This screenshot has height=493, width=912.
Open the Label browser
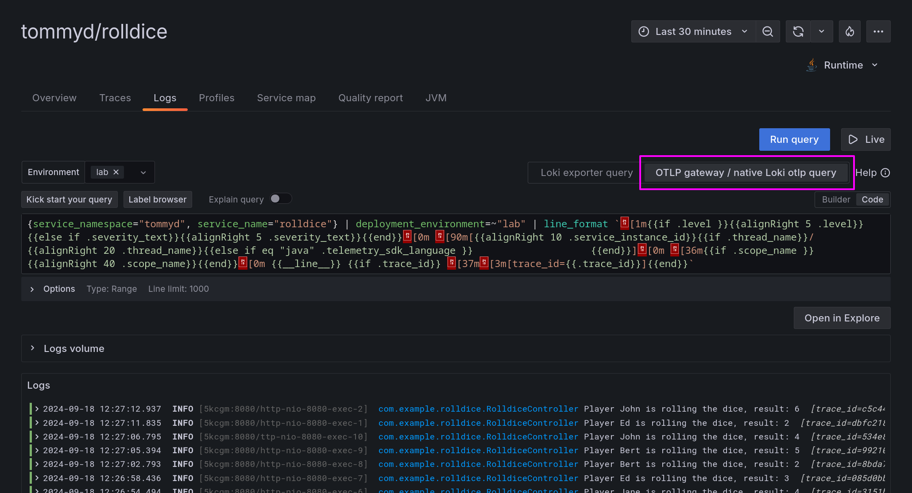[x=158, y=199]
